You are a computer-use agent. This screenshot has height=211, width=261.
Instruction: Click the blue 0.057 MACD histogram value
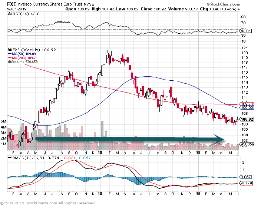[85, 158]
